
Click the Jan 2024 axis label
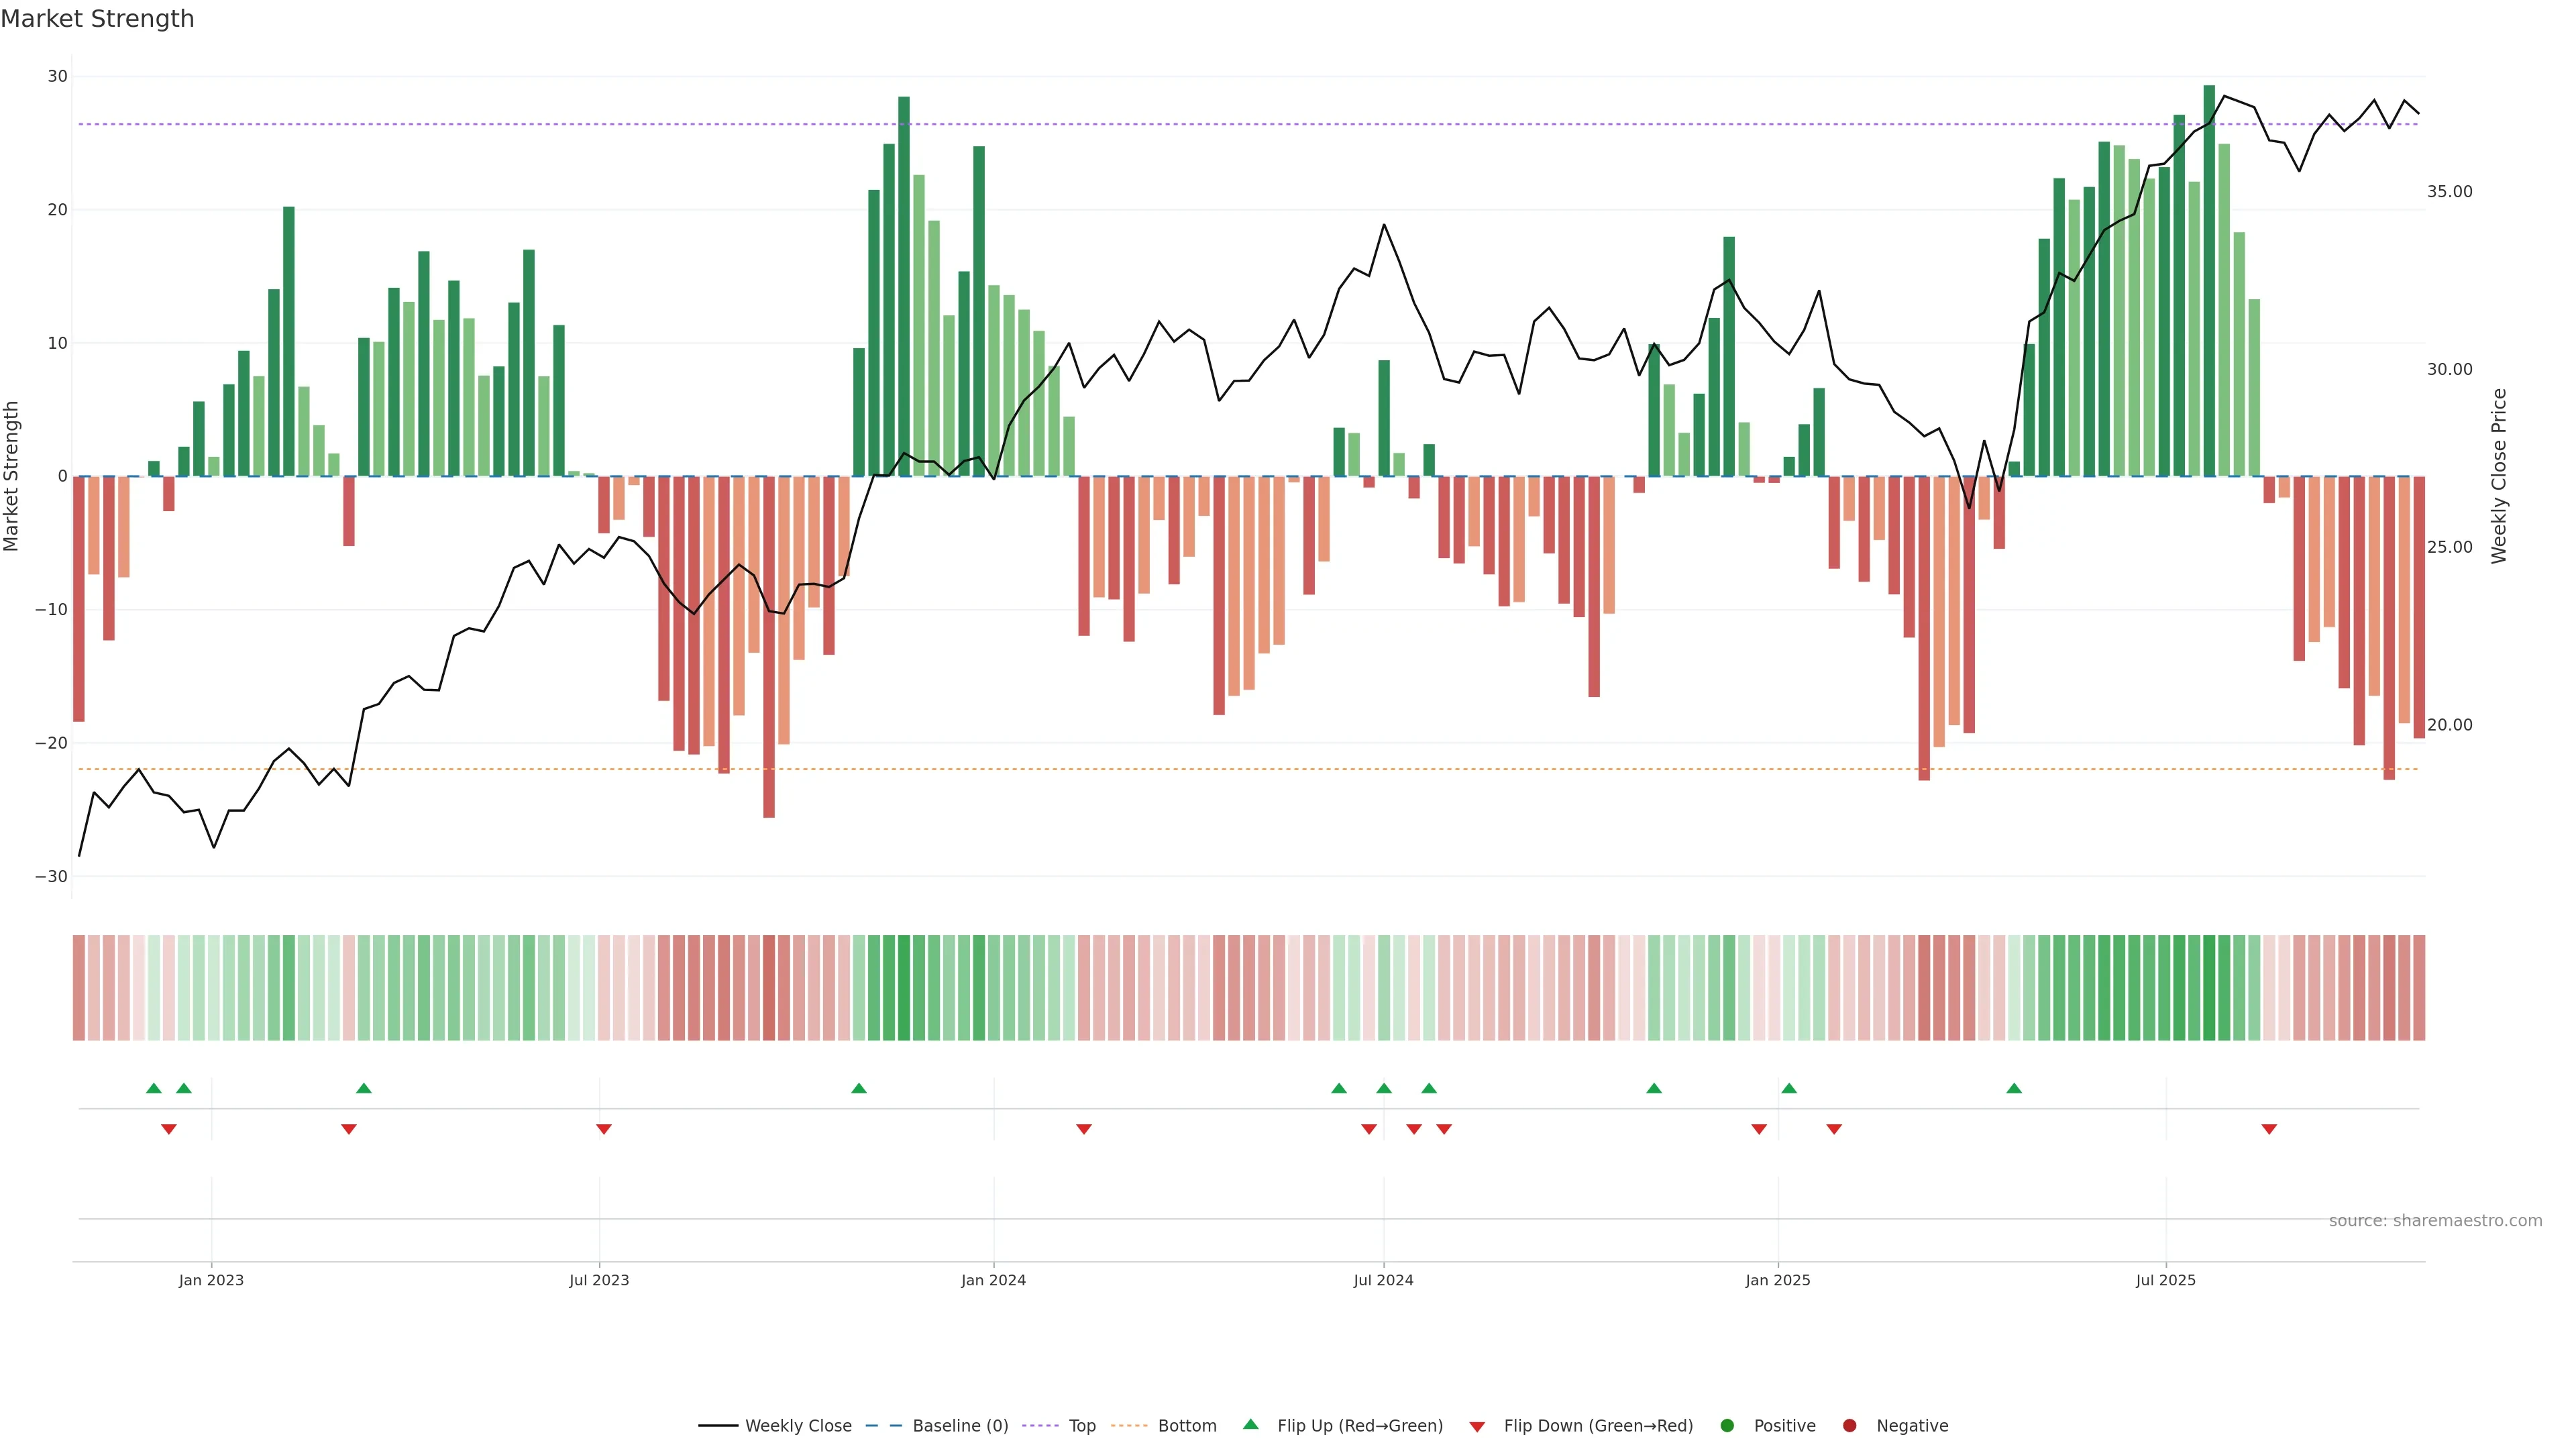(993, 1280)
